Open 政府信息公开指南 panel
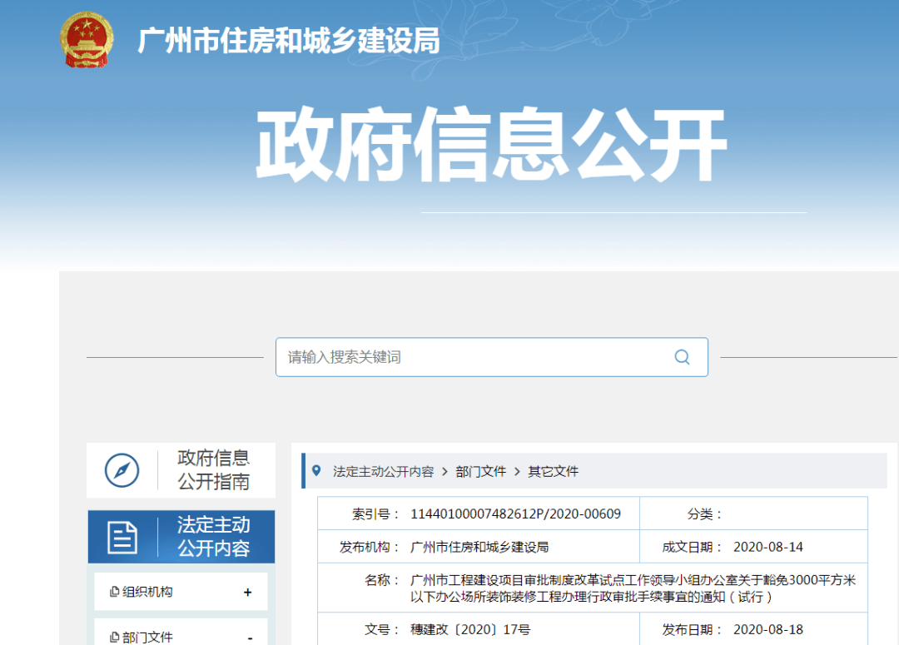 pyautogui.click(x=181, y=470)
